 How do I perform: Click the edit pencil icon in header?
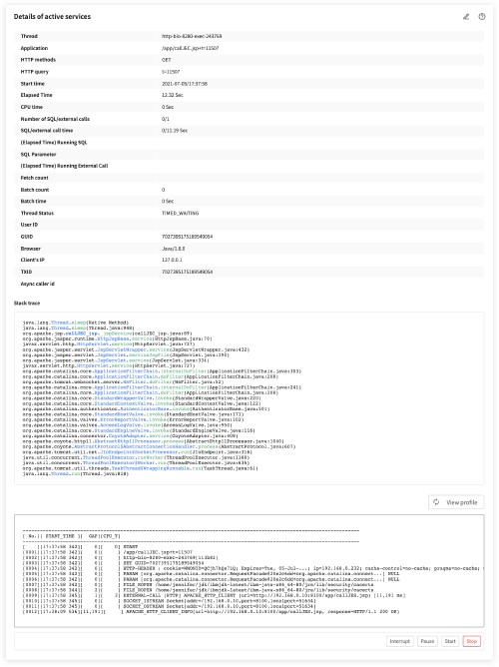(x=466, y=17)
